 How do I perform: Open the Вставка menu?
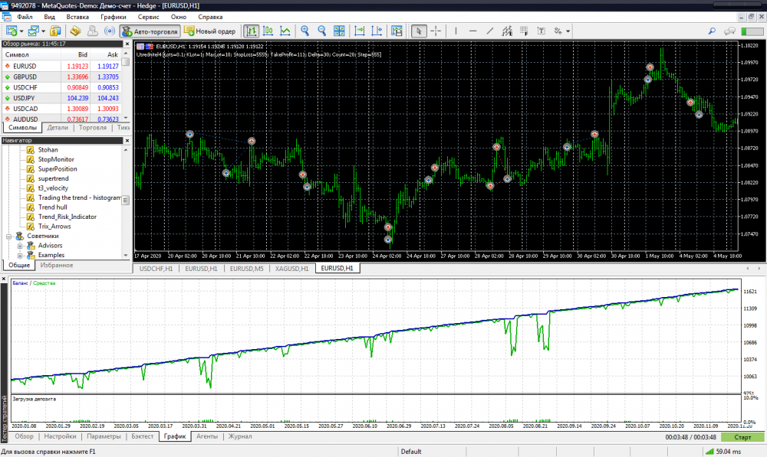pos(77,17)
